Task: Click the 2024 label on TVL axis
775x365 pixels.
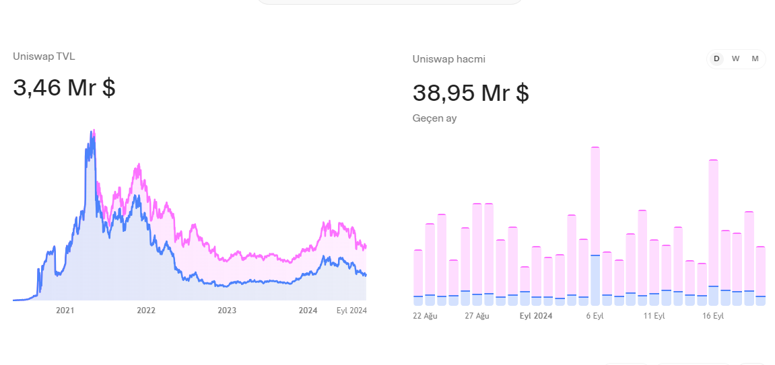Action: point(308,311)
